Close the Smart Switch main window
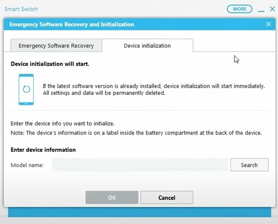Screen dimensions: 278x224 coord(272,9)
